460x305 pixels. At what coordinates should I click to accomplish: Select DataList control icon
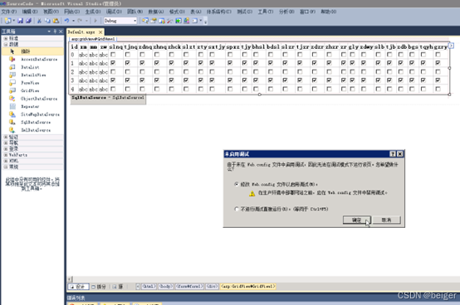(x=12, y=67)
